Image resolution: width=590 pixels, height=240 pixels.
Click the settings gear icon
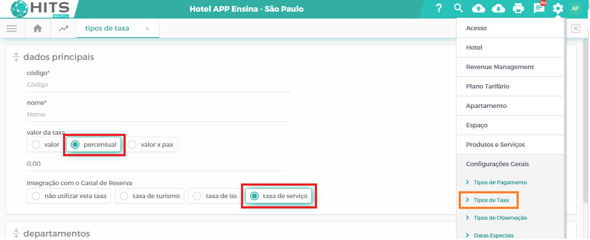(x=558, y=8)
